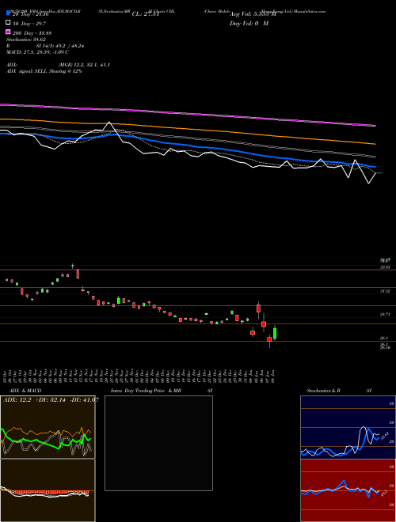
Task: Click the magenta 200 Day legend swatch
Action: (8, 32)
